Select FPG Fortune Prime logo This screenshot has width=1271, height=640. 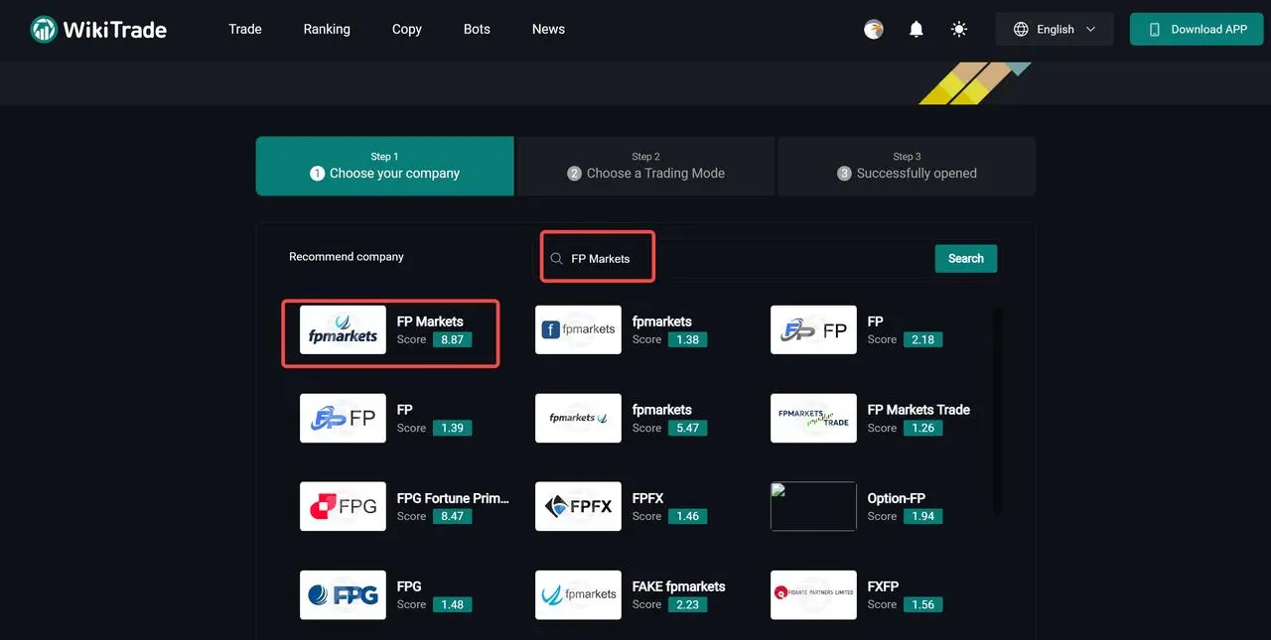pos(343,507)
